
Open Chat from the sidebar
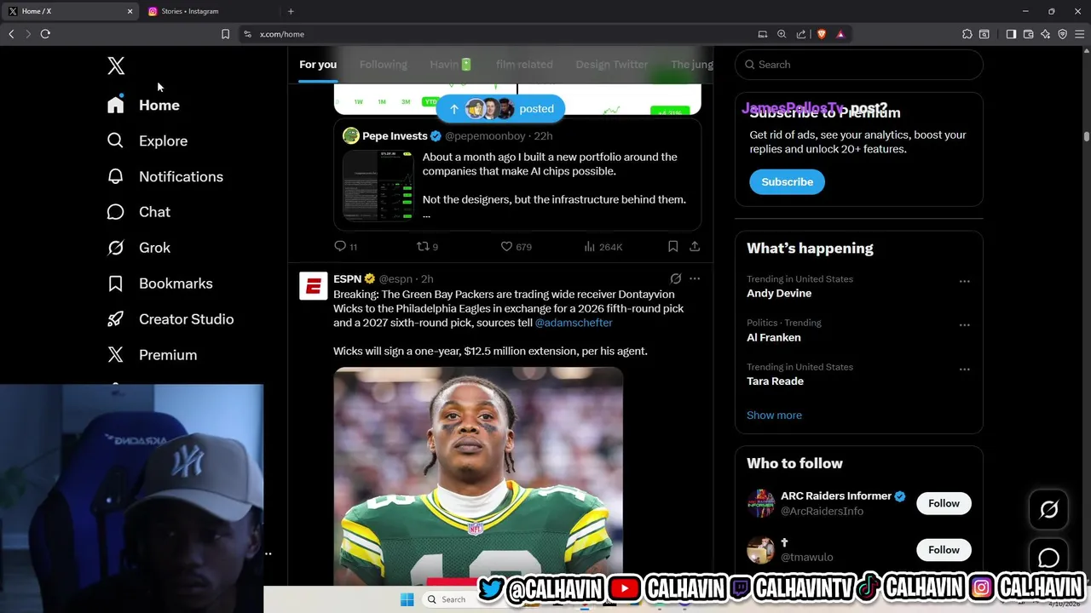click(x=138, y=212)
